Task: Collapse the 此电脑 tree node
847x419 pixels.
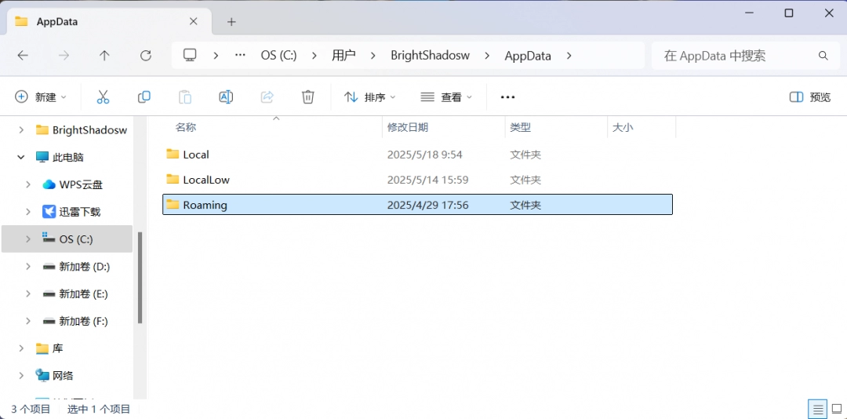Action: point(21,158)
